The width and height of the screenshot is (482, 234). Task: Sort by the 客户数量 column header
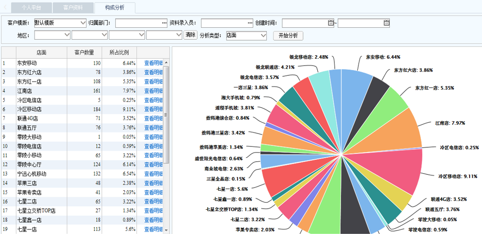(x=84, y=52)
